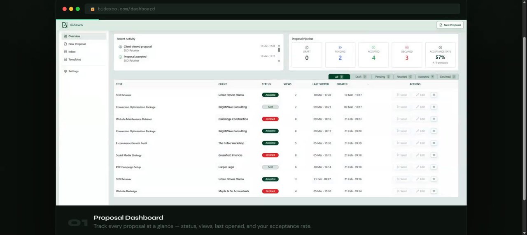Switch to the Pending tab
This screenshot has height=235, width=527.
point(382,77)
